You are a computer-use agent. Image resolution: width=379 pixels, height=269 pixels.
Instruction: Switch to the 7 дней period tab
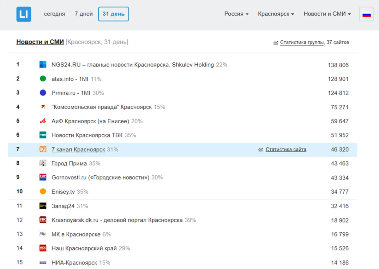click(84, 14)
